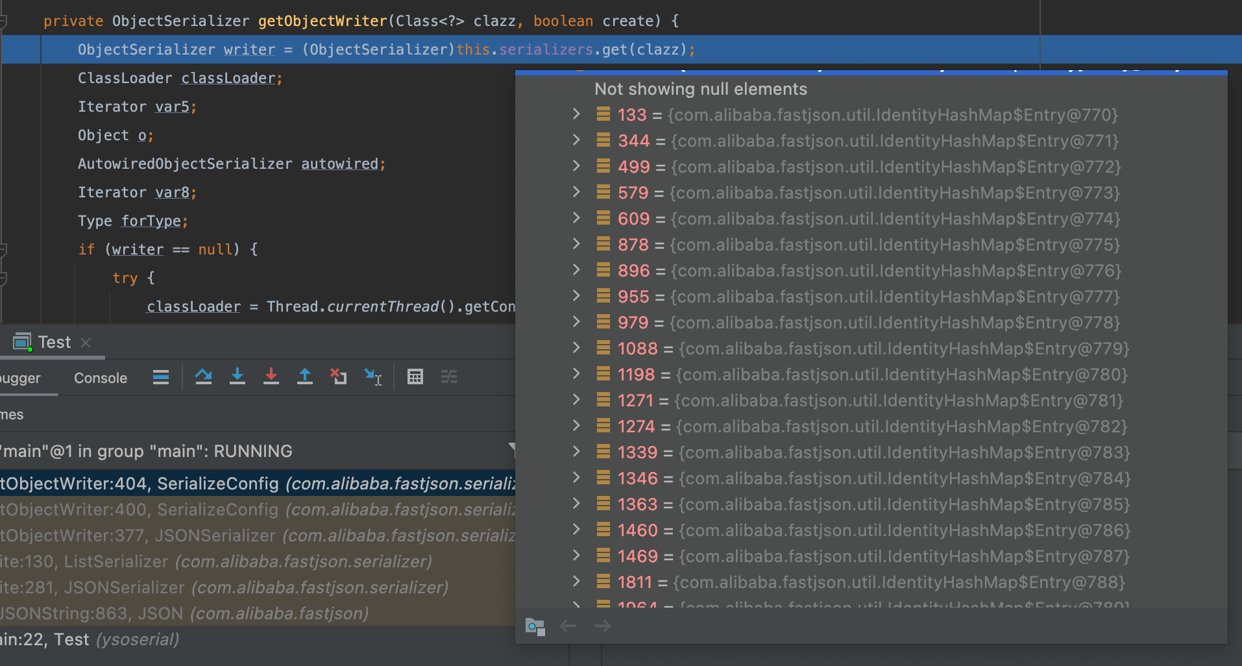The width and height of the screenshot is (1242, 666).
Task: Expand entry 609 in the popup tree
Action: pyautogui.click(x=576, y=219)
